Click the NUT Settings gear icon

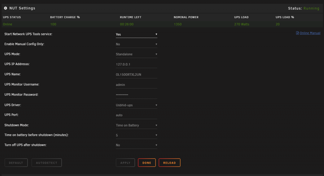click(6, 8)
